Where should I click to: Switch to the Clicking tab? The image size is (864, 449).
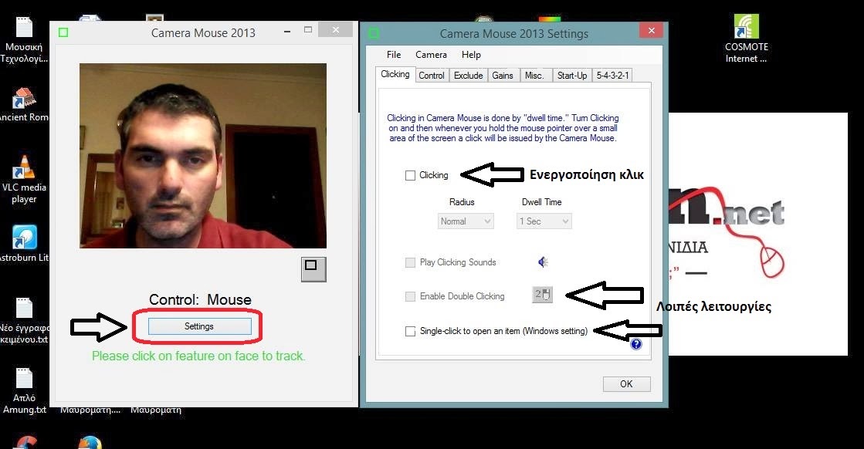[x=395, y=74]
